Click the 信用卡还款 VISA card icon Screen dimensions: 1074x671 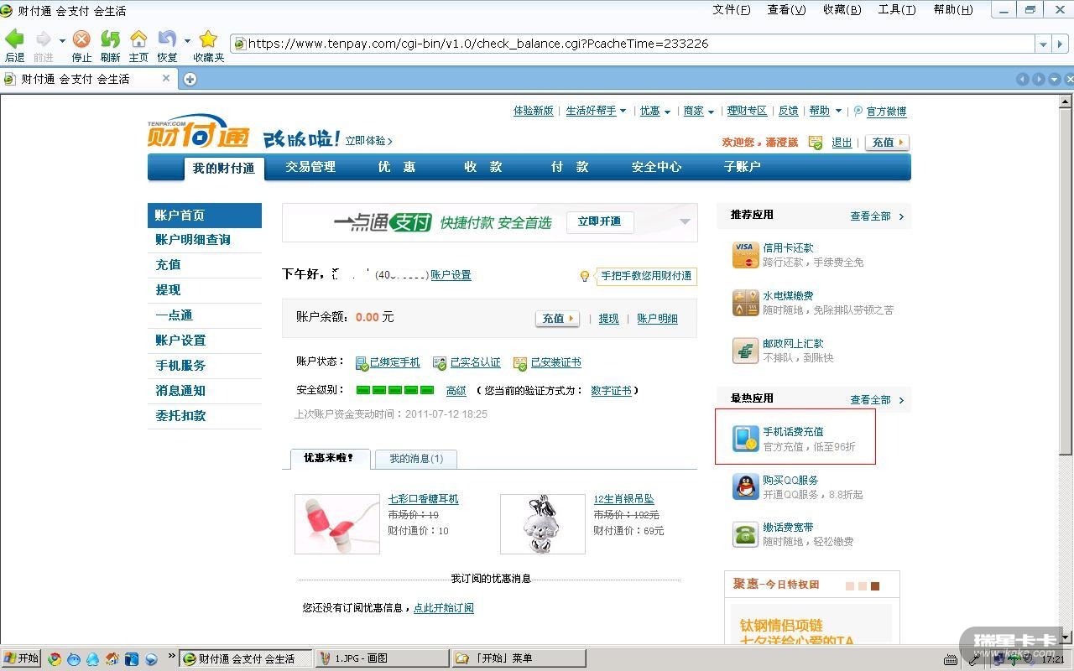click(x=745, y=255)
